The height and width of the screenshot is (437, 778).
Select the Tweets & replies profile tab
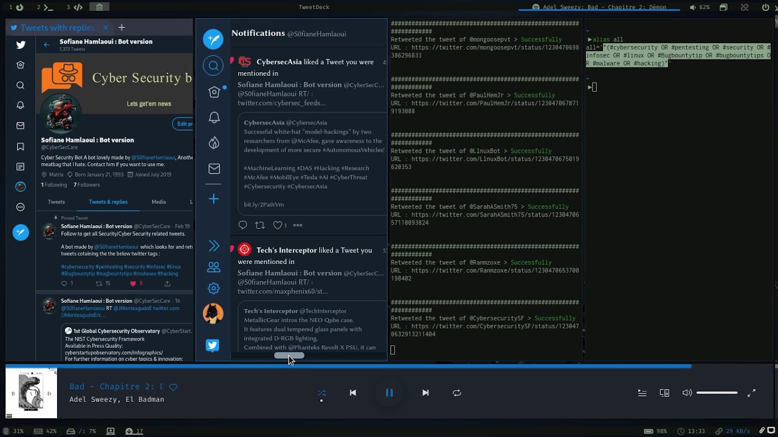click(108, 202)
